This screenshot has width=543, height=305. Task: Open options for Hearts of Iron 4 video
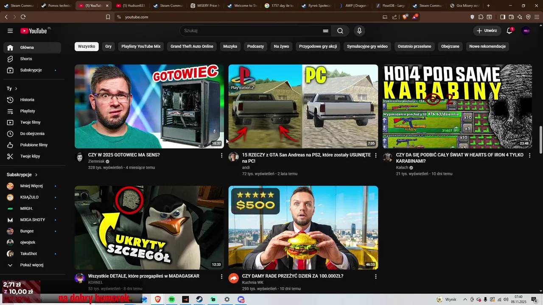pyautogui.click(x=529, y=155)
